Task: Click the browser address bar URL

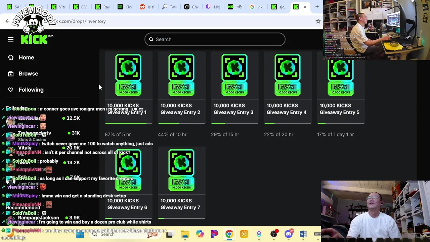Action: 81,21
